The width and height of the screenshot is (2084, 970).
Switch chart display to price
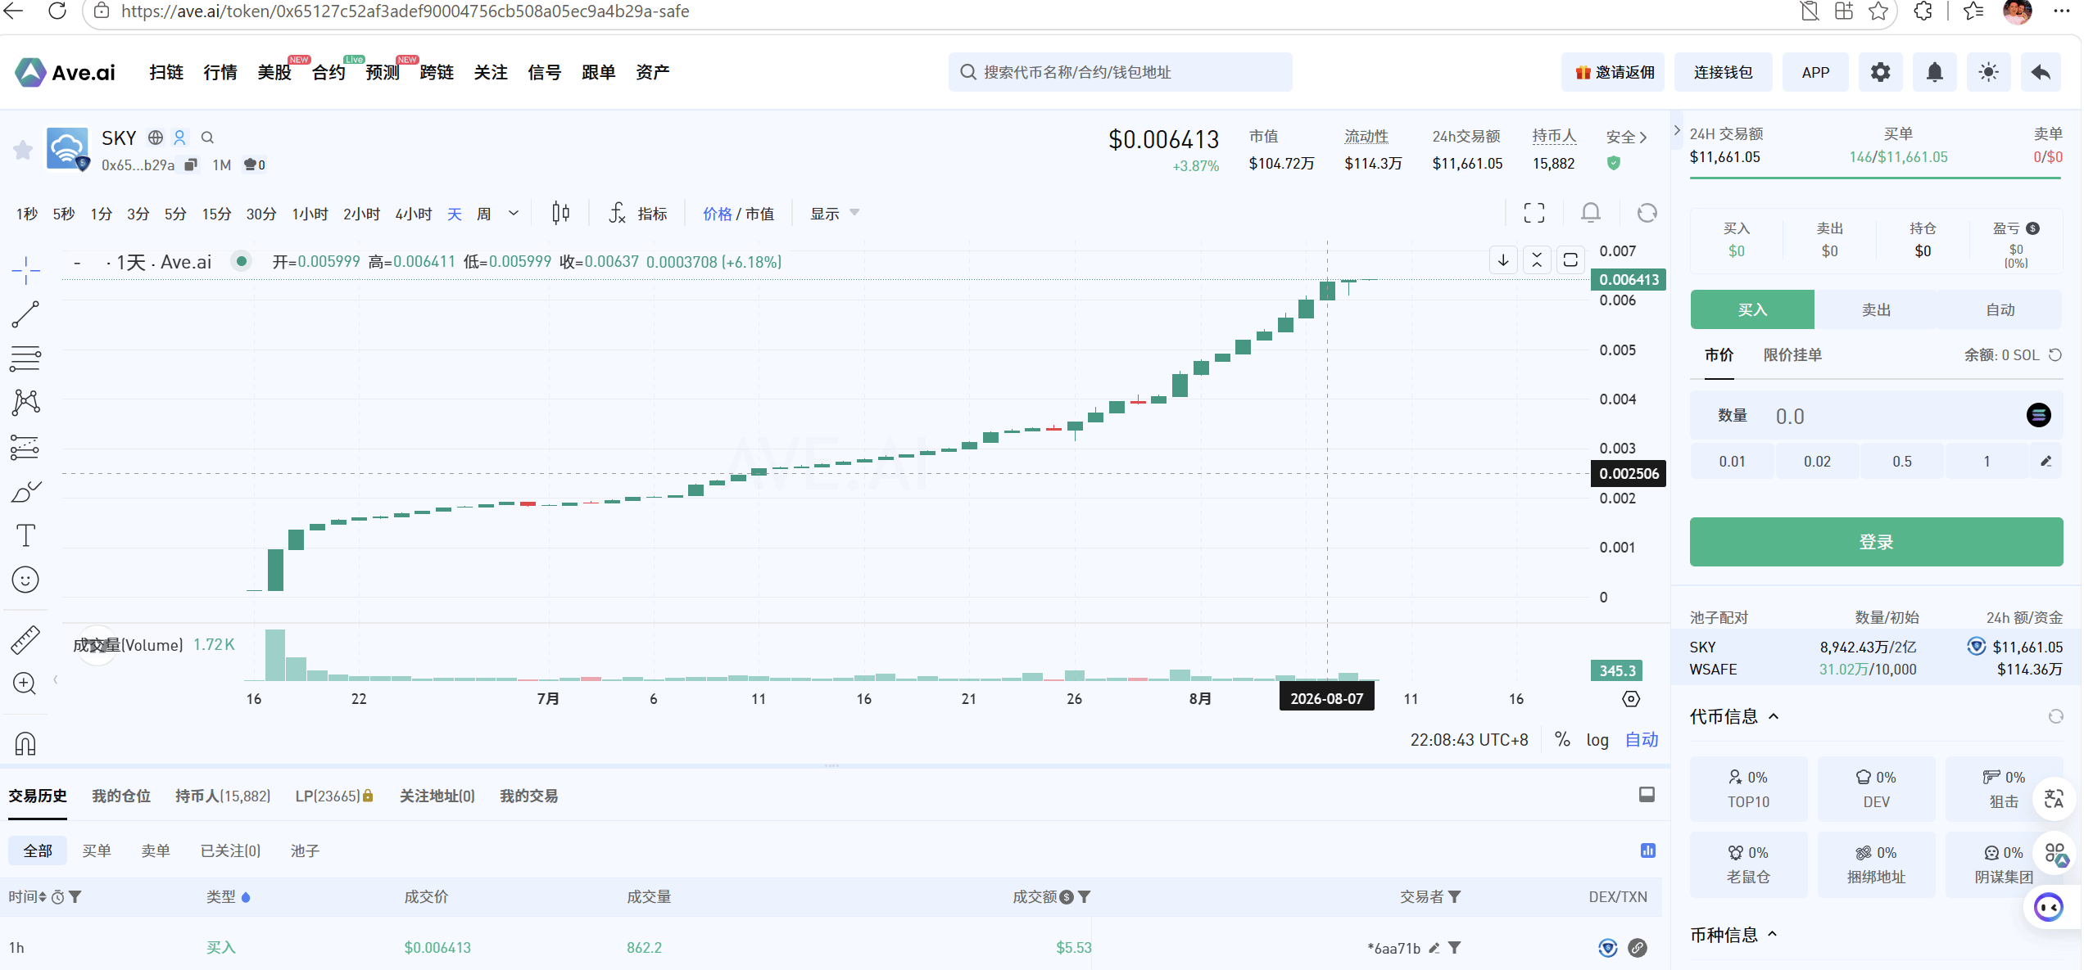718,214
